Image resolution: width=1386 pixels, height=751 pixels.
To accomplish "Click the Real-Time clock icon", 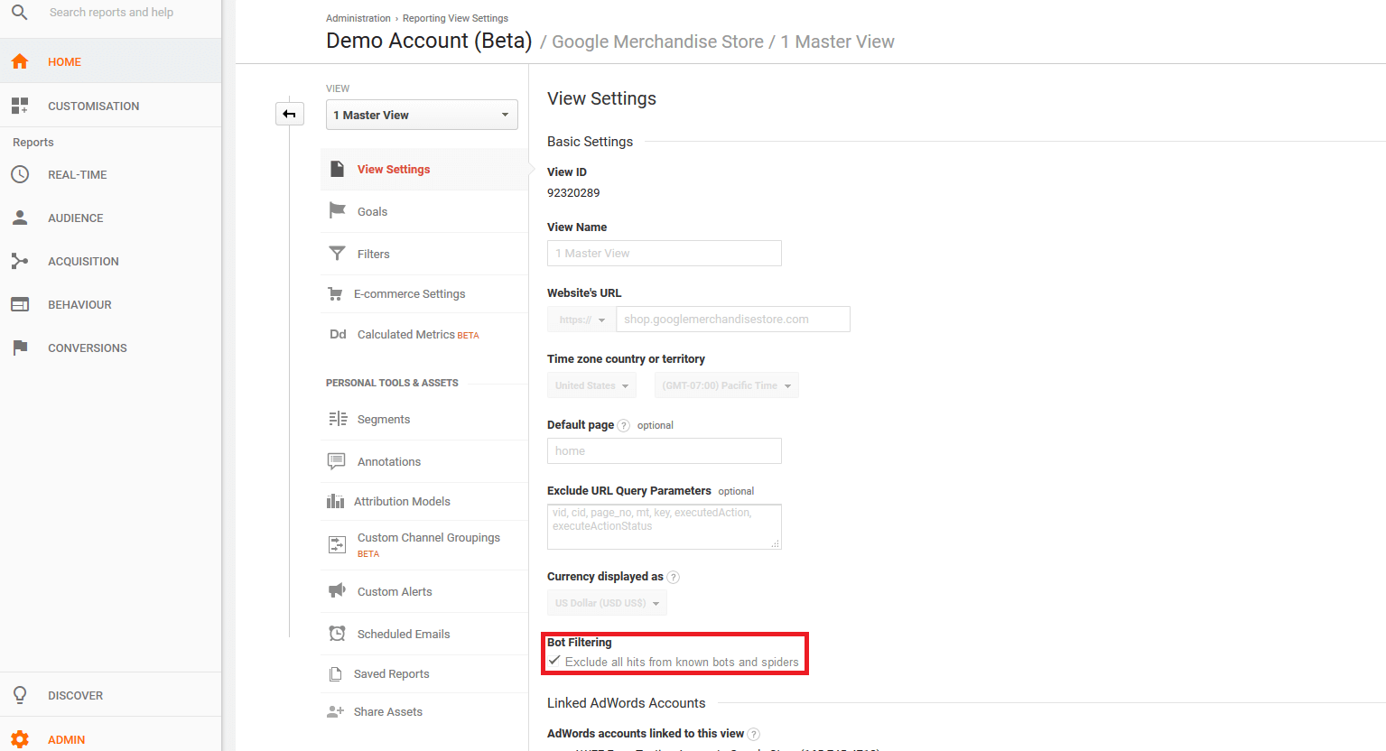I will click(20, 174).
